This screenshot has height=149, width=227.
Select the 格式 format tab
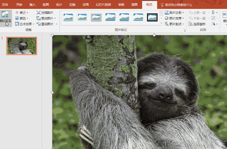pyautogui.click(x=149, y=5)
